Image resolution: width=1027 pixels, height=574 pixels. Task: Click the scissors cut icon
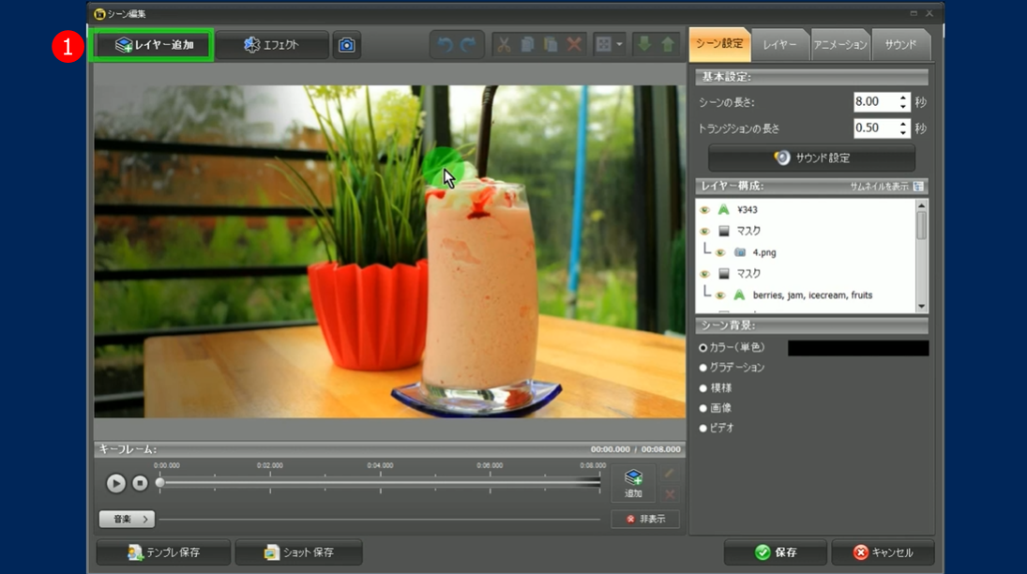[504, 45]
